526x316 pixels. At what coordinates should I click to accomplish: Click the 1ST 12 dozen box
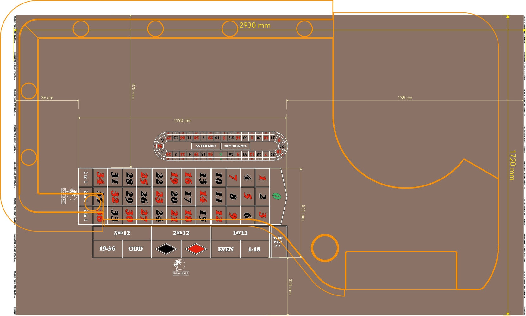click(240, 233)
